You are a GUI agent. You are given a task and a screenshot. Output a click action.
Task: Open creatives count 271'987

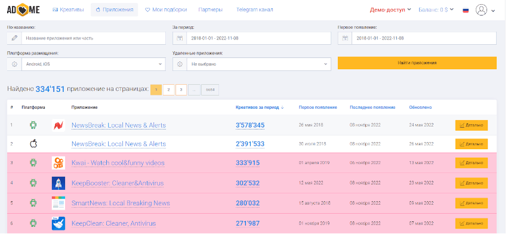(x=248, y=224)
